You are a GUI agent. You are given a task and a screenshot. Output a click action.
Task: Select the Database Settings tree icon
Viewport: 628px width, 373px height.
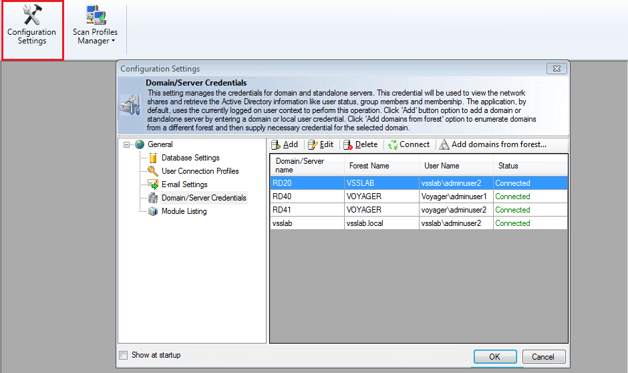click(153, 158)
